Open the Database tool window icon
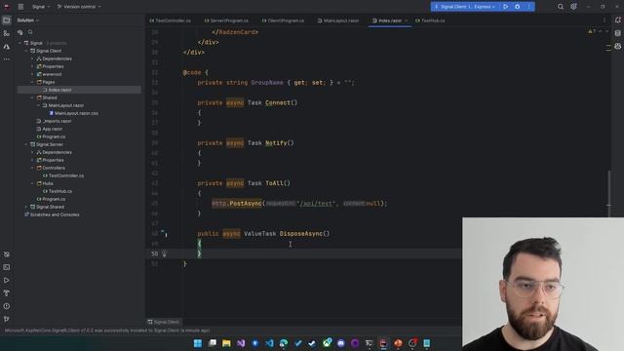 click(x=617, y=33)
